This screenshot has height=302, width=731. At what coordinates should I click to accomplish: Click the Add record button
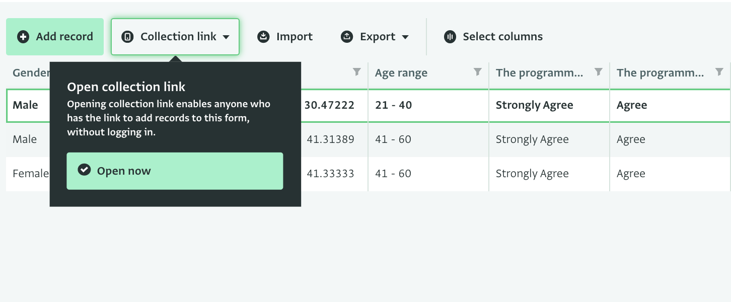pyautogui.click(x=55, y=37)
